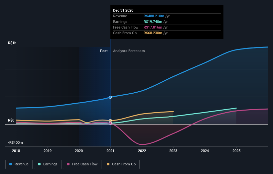This screenshot has height=174, width=273.
Task: Click the 2020 x-axis label
Action: [79, 151]
